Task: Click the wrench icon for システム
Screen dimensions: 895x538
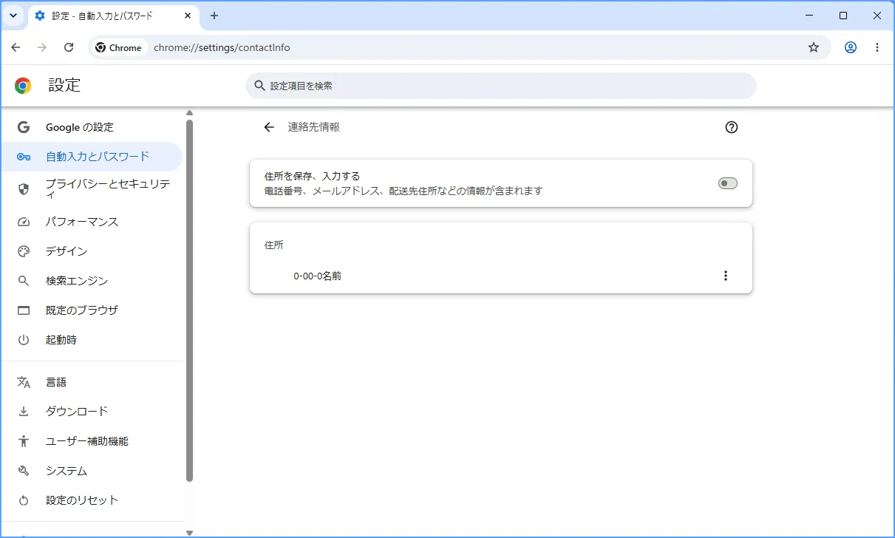Action: click(24, 471)
